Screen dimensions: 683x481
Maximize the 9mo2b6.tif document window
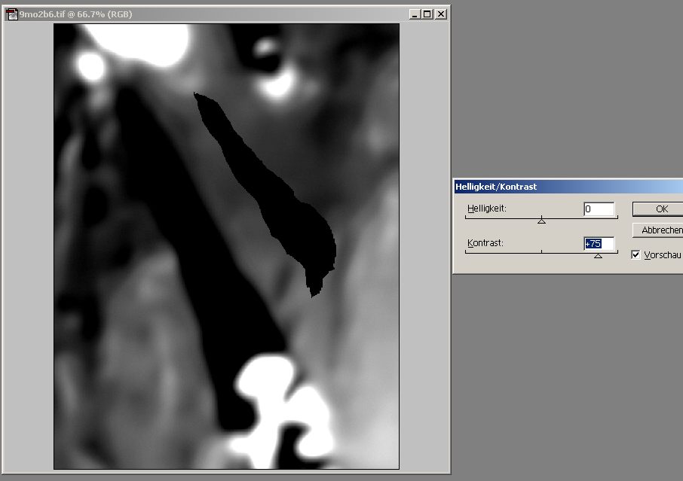coord(427,14)
